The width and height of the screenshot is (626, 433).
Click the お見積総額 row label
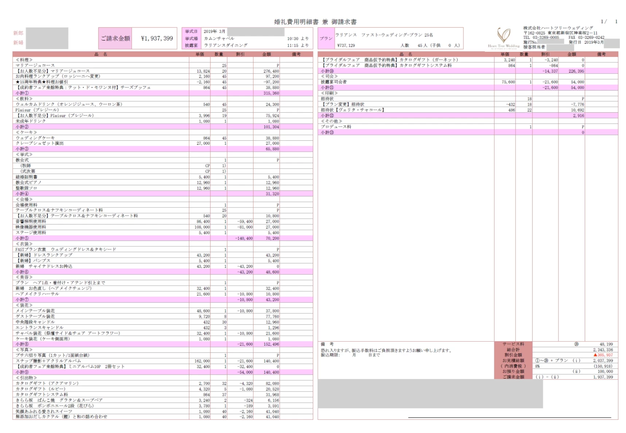(x=513, y=360)
